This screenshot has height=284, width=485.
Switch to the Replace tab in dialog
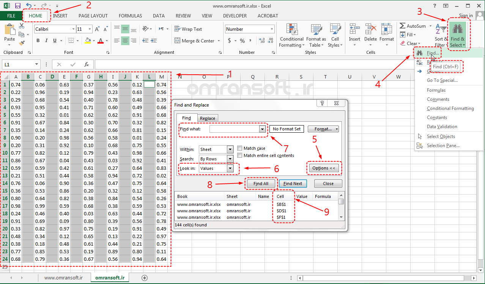(x=208, y=118)
